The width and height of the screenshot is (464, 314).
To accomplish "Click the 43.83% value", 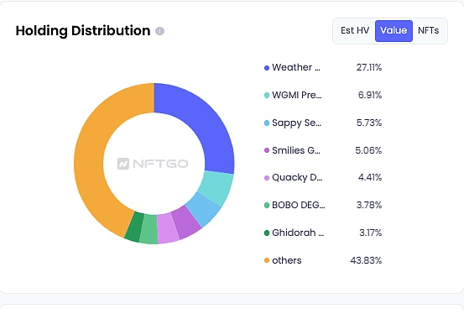I will 366,260.
